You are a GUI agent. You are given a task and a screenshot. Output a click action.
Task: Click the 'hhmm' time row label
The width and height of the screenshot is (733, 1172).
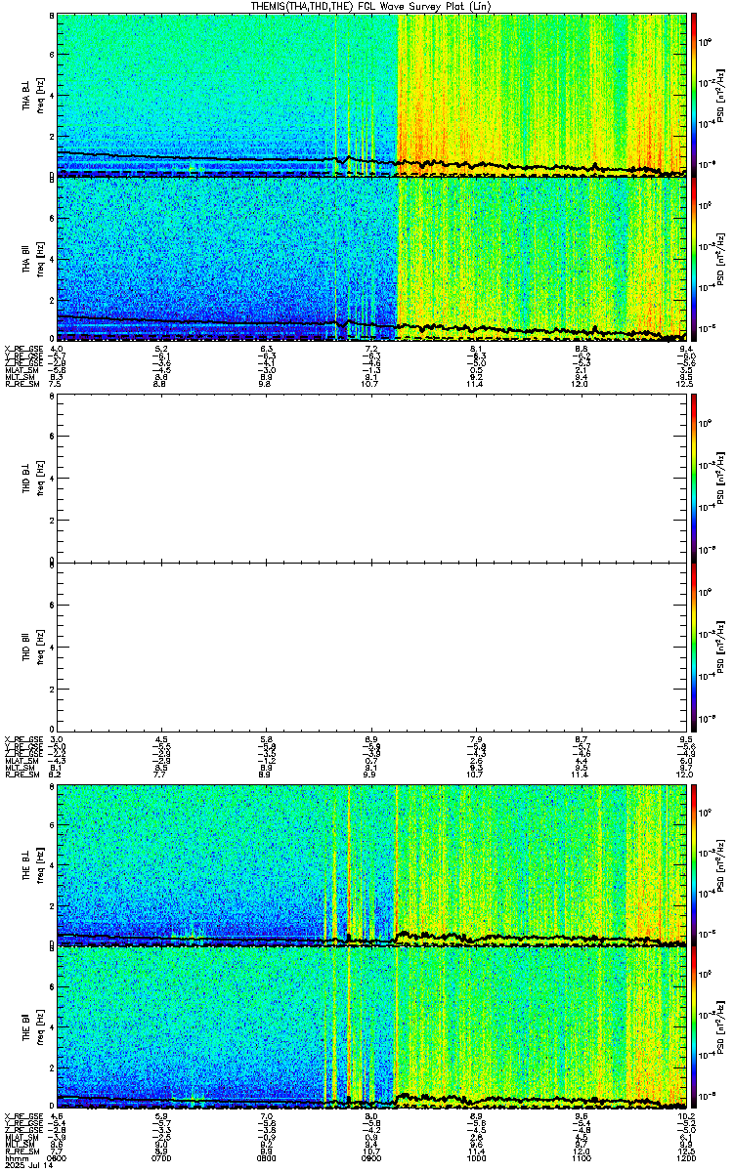tap(15, 1158)
